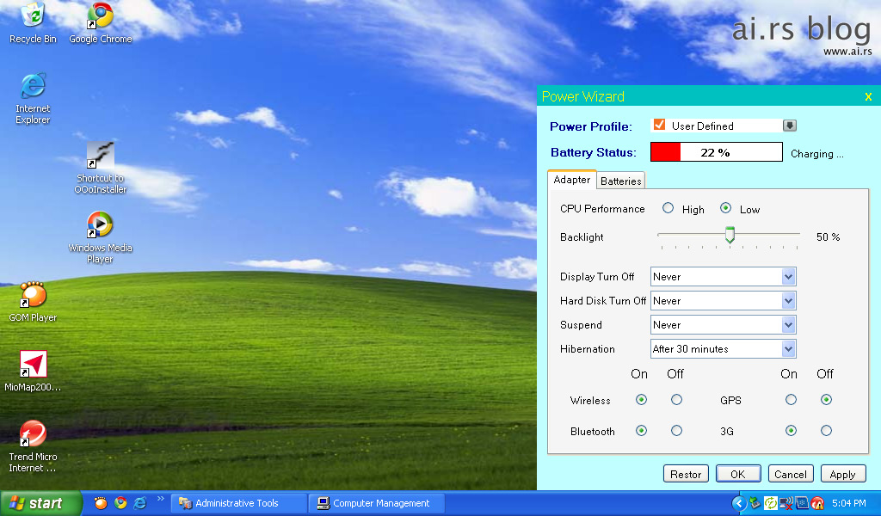Turn Wireless off
The width and height of the screenshot is (881, 516).
click(x=676, y=400)
